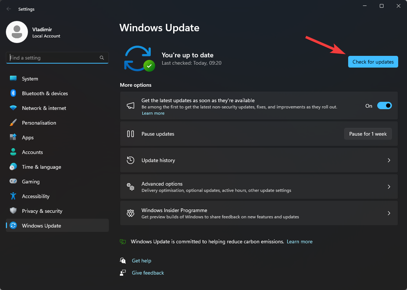Expand Windows Insider Programme chevron
The width and height of the screenshot is (407, 290).
389,213
